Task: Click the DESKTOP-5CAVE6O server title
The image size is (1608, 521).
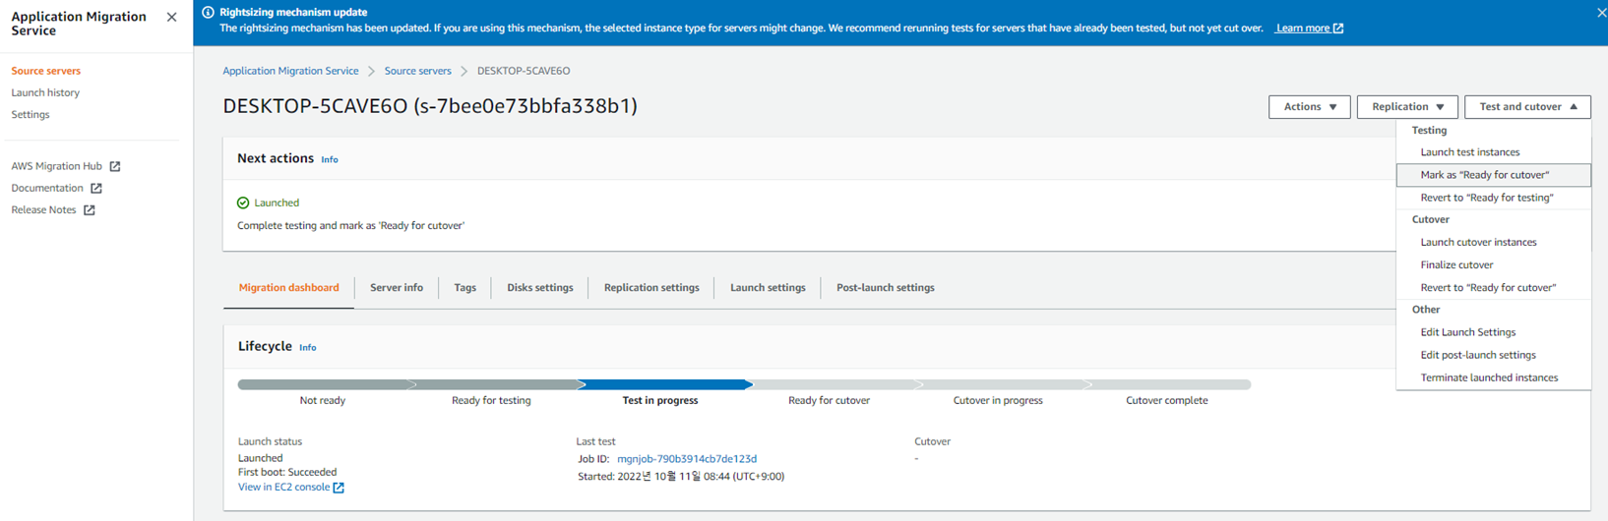Action: pyautogui.click(x=430, y=106)
